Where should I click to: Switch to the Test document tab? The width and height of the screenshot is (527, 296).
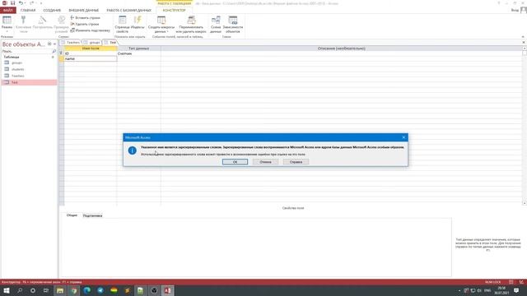point(110,42)
